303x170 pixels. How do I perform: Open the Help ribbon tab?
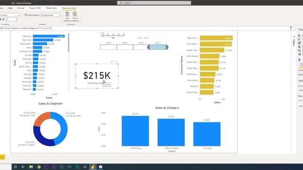(10, 8)
